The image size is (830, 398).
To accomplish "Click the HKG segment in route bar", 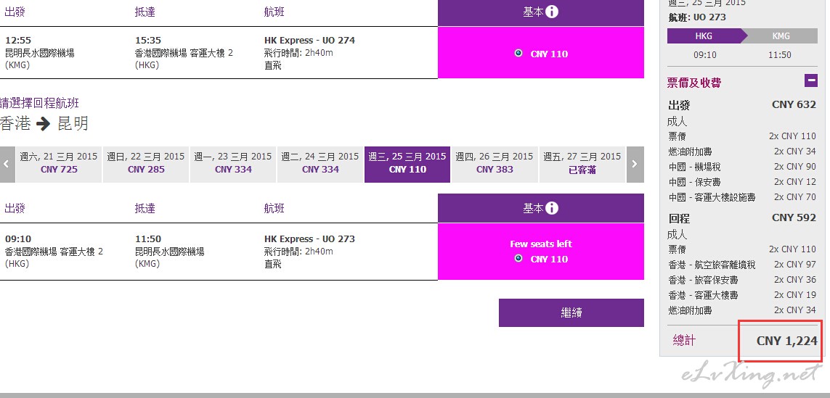I will tap(704, 36).
